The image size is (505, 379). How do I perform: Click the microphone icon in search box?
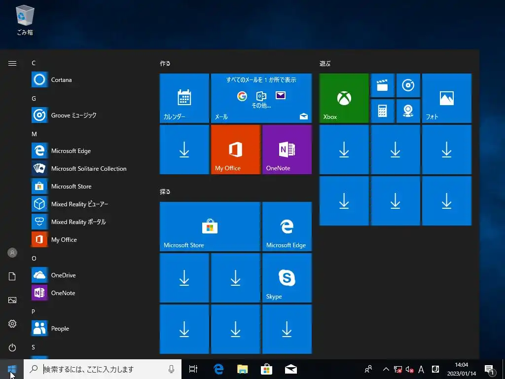171,369
